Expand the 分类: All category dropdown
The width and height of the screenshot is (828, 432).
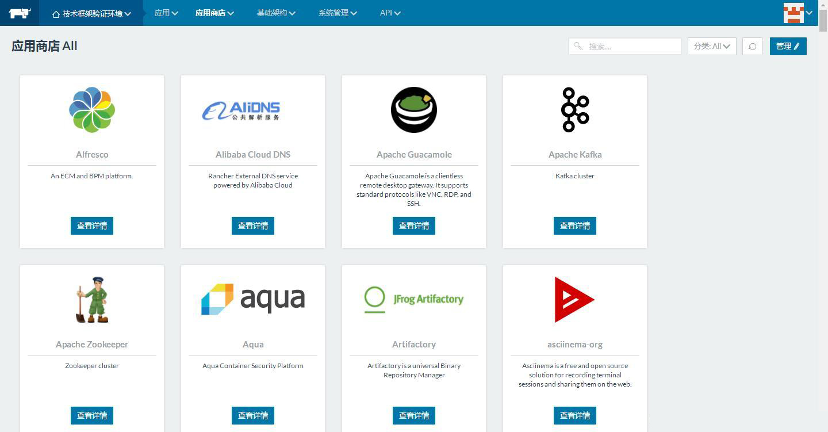[712, 46]
